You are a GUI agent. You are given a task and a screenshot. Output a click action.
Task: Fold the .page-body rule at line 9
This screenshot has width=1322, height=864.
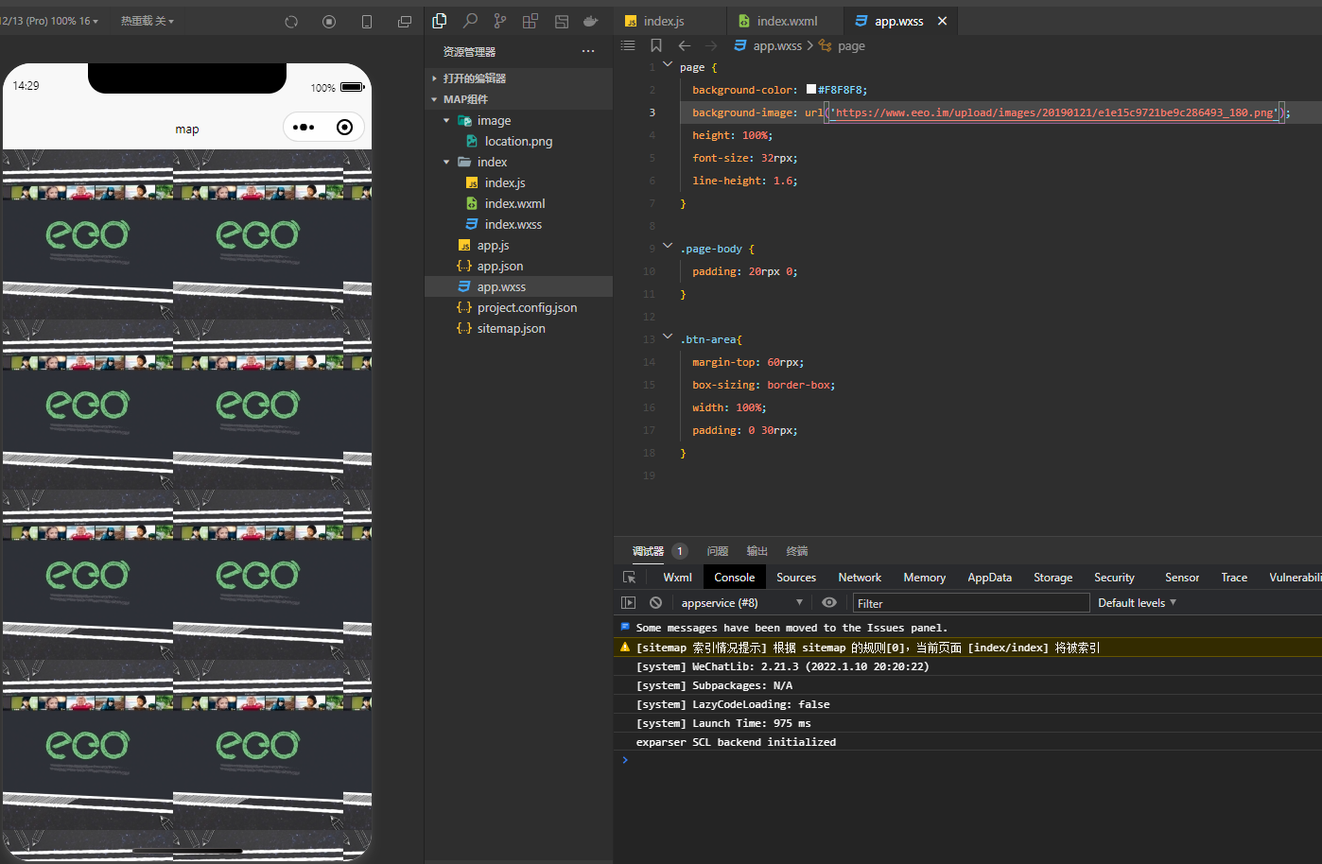668,248
